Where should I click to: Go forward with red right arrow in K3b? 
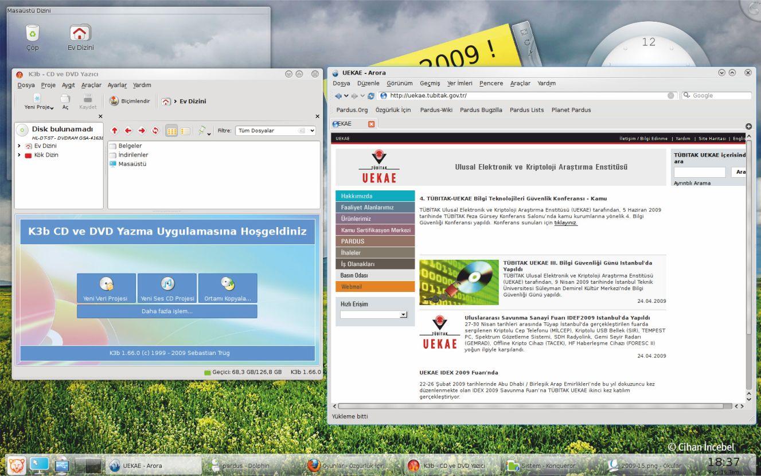[x=142, y=131]
